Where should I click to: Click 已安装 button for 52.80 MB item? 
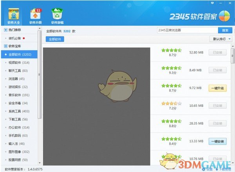(x=217, y=52)
